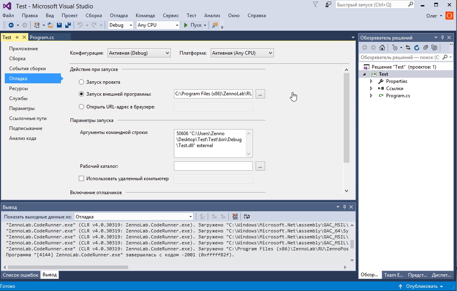Open the Сервис menu

(170, 16)
